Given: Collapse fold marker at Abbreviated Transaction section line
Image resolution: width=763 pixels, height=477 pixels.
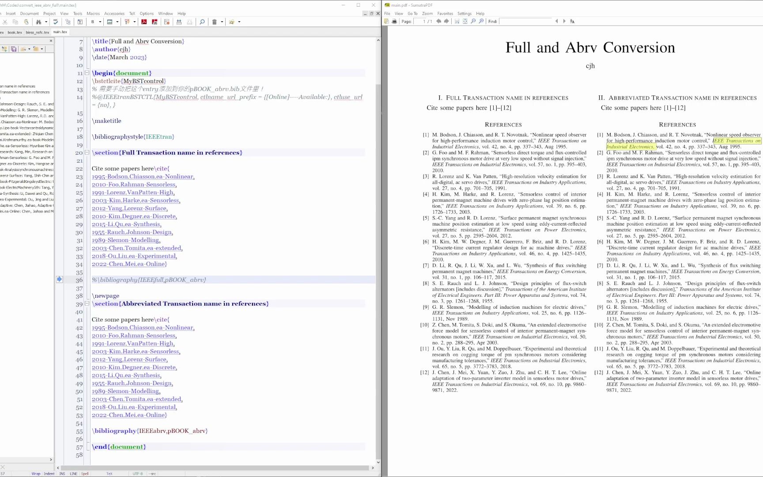Looking at the screenshot, I should [x=87, y=303].
